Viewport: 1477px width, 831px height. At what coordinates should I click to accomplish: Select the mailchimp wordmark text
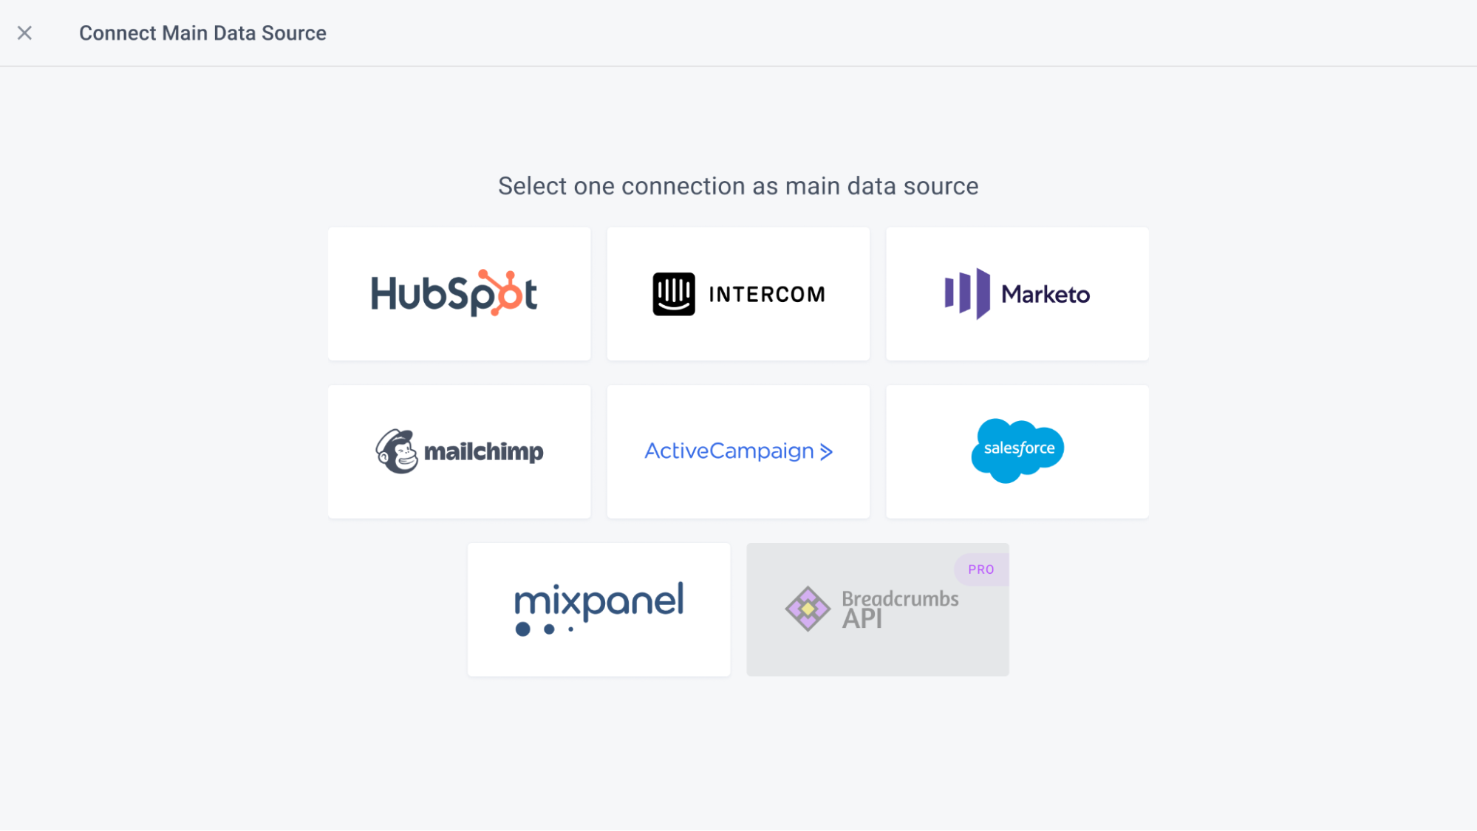(484, 451)
